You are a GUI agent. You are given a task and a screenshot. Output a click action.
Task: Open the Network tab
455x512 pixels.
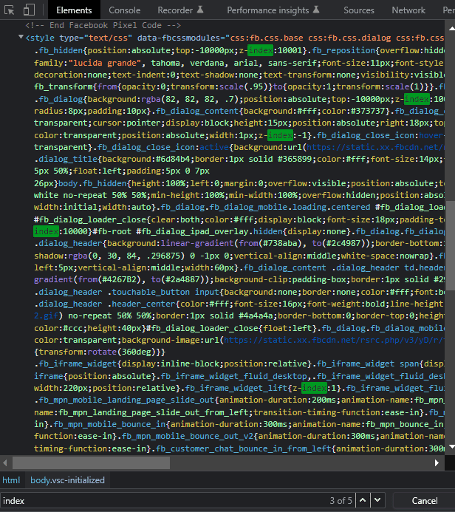click(408, 10)
